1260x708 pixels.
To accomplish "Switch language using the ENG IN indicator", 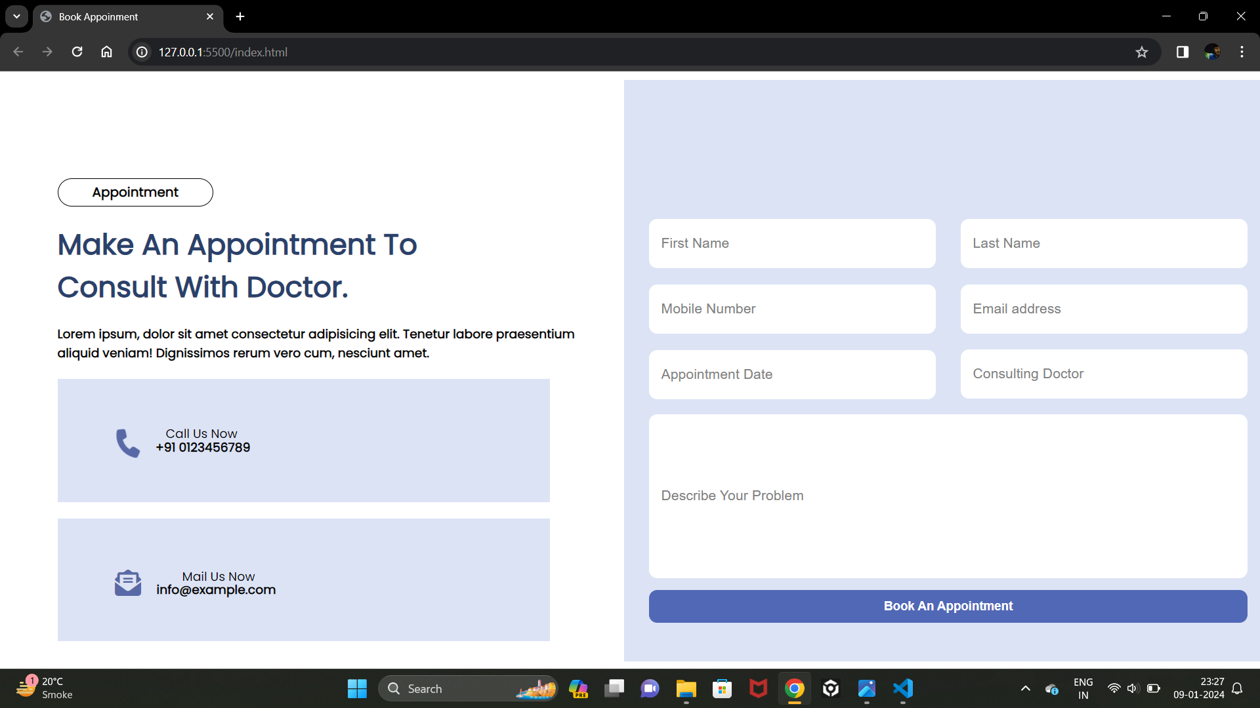I will pyautogui.click(x=1082, y=688).
